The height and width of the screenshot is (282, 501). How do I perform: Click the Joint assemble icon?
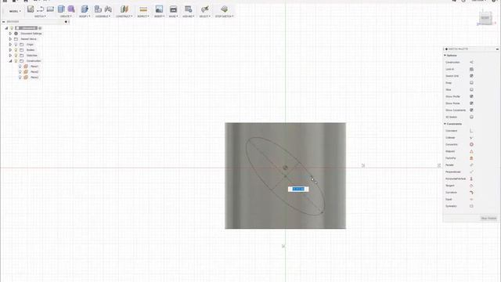(x=108, y=9)
